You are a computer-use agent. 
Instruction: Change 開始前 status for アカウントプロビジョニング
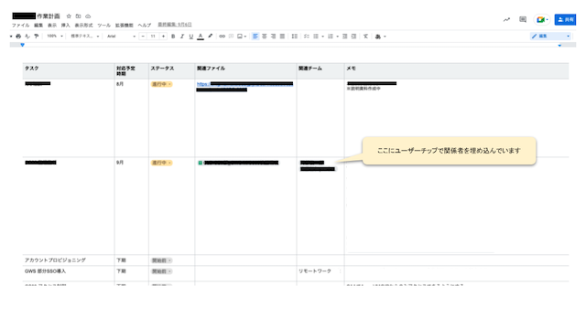[161, 260]
